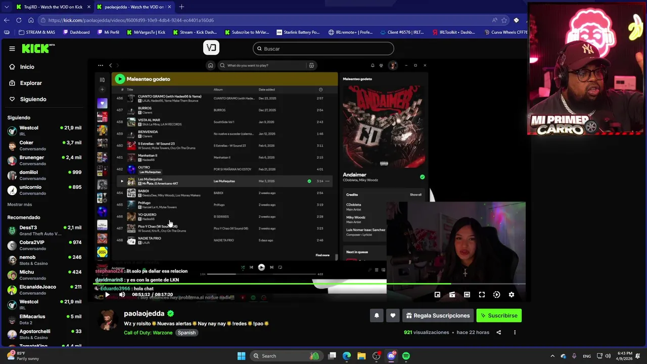647x364 pixels.
Task: Click the taskbar Search box
Action: pos(286,356)
